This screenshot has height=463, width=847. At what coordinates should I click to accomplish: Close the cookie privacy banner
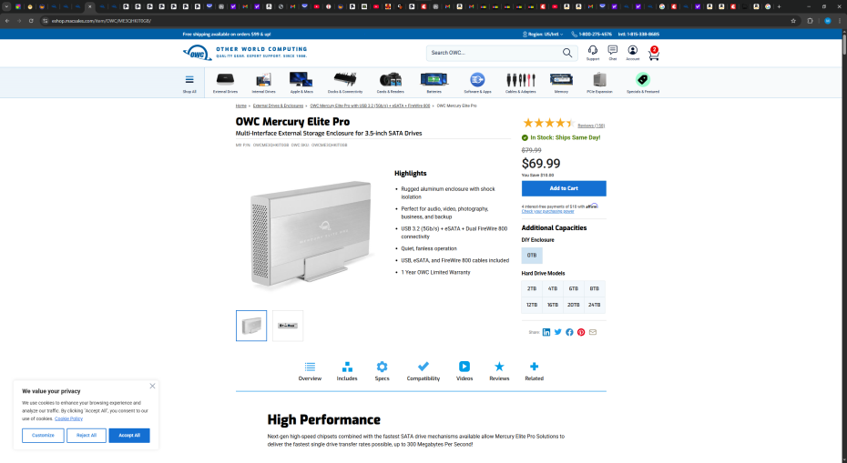tap(152, 386)
